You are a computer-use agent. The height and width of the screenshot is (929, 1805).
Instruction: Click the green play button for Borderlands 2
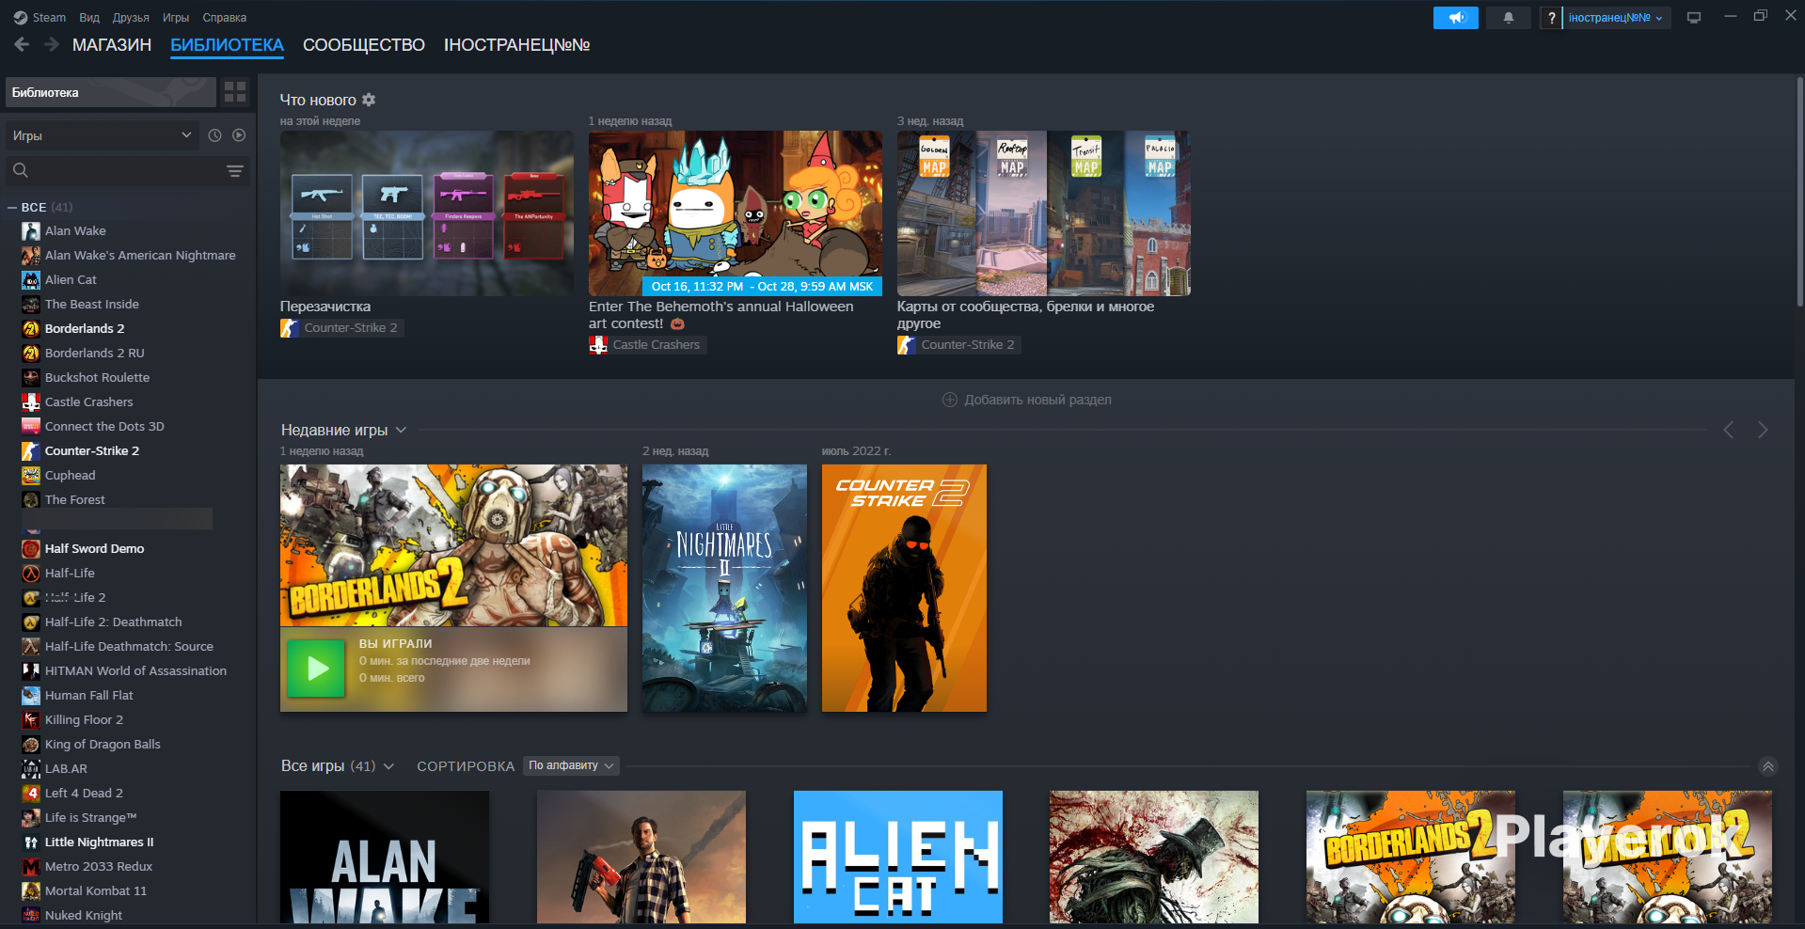[316, 669]
